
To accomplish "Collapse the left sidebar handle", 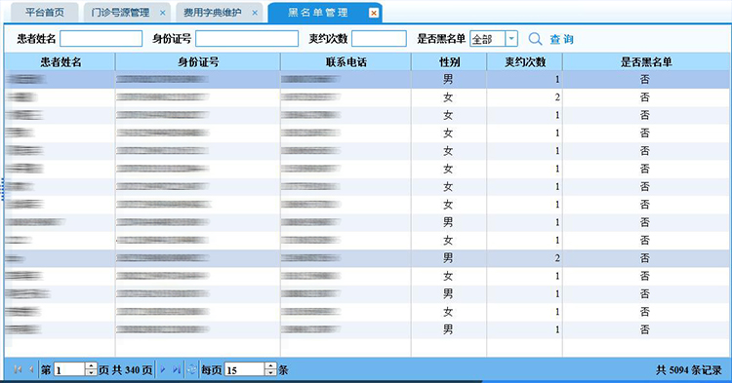I will 2,190.
